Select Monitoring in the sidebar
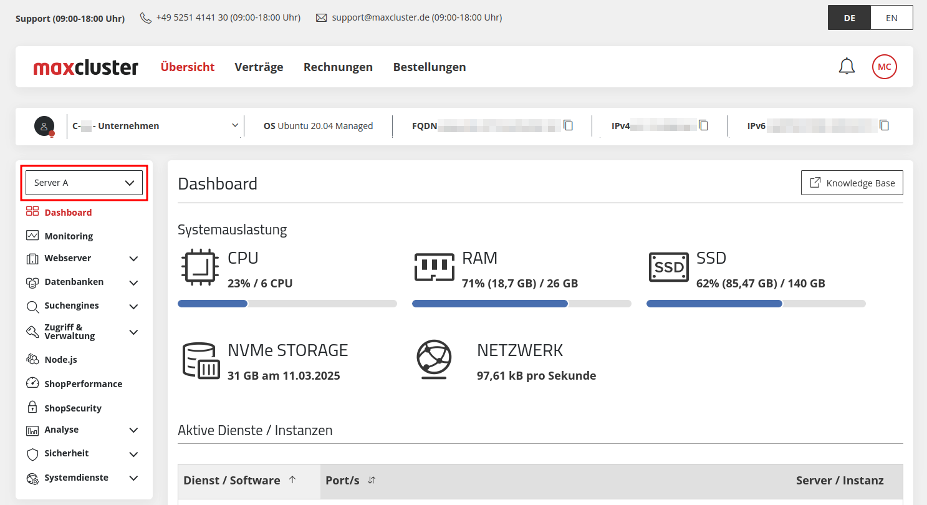The height and width of the screenshot is (505, 927). click(69, 236)
